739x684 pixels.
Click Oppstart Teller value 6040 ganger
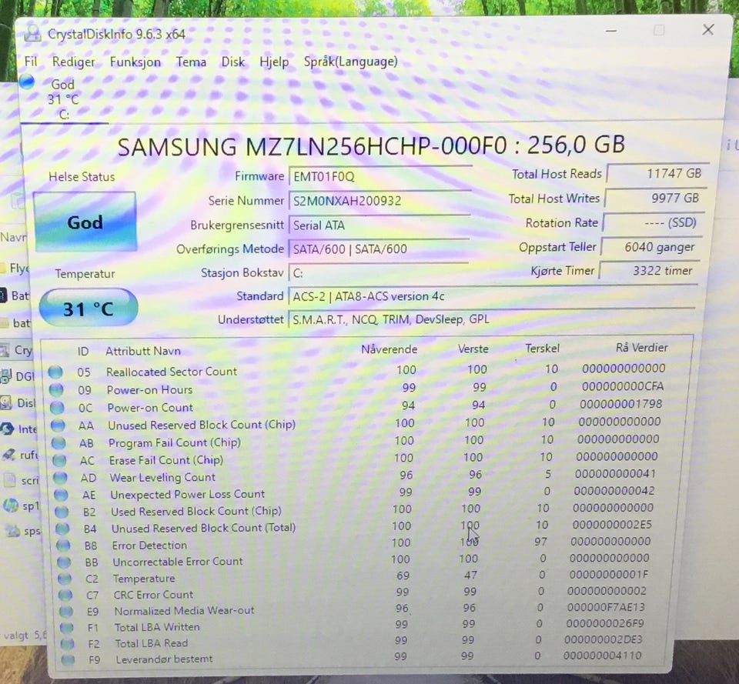651,247
